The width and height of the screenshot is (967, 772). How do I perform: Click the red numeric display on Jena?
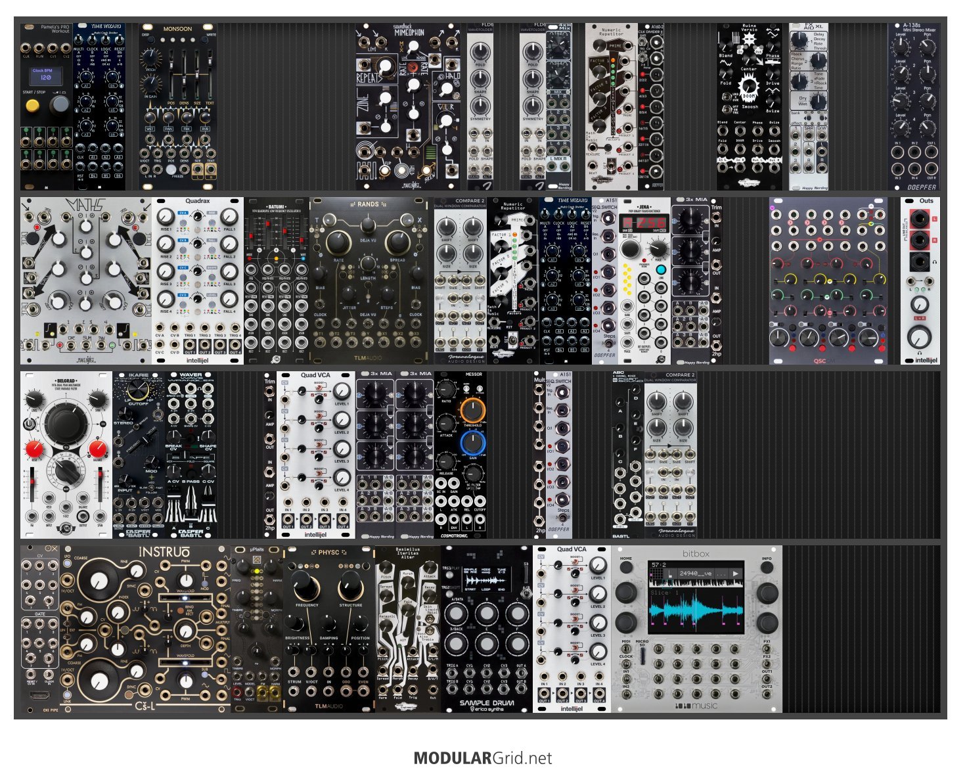(x=644, y=224)
